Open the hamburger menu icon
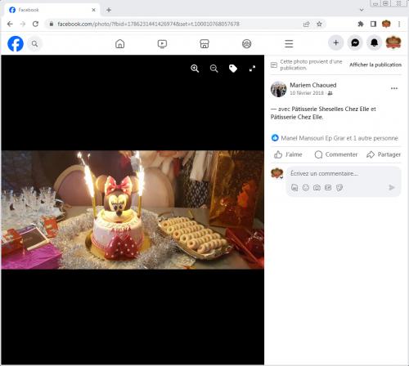409x366 pixels. 289,43
